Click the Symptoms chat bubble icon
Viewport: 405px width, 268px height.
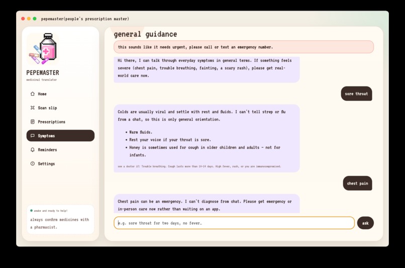click(x=33, y=136)
